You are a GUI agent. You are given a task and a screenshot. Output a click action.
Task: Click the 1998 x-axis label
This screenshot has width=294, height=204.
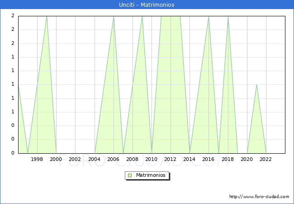point(37,159)
